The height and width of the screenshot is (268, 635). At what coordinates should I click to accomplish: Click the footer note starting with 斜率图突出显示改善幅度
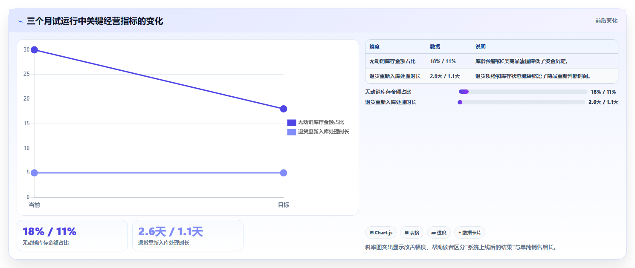tap(461, 247)
